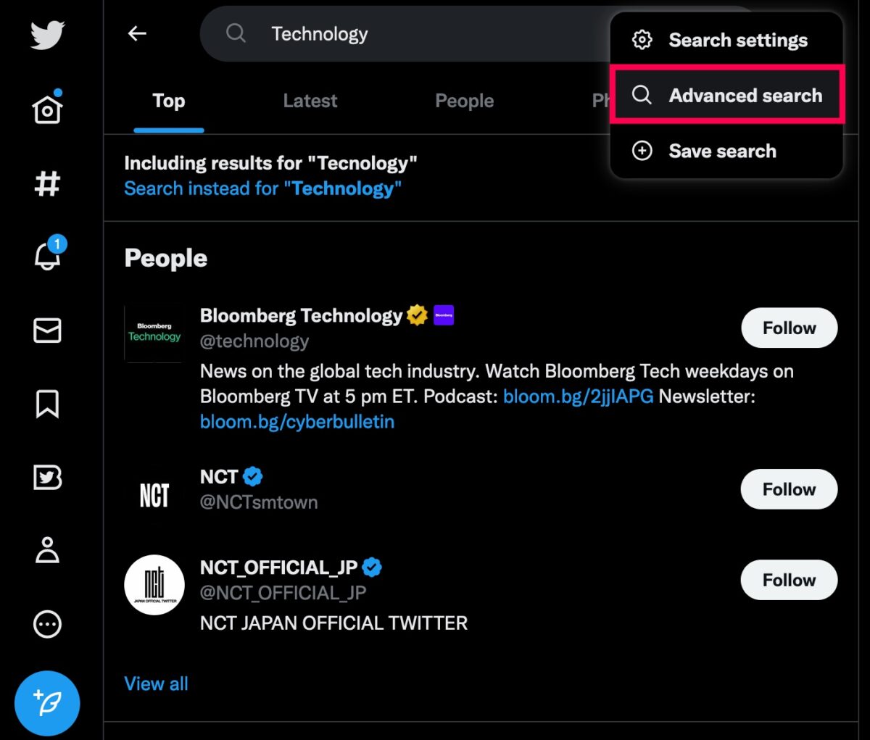Select Save search menu entry
The image size is (870, 740).
pos(726,151)
